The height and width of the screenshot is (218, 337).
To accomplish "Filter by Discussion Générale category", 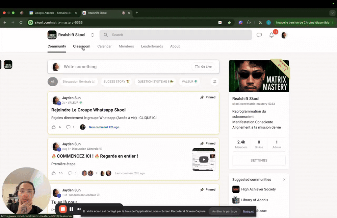I will tap(79, 82).
